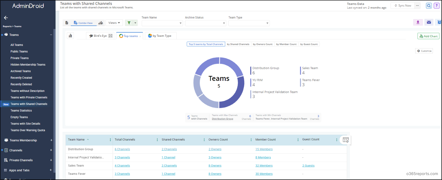Screen dimensions: 442x180
Task: Click the Teams Membership people icon
Action: [6, 140]
